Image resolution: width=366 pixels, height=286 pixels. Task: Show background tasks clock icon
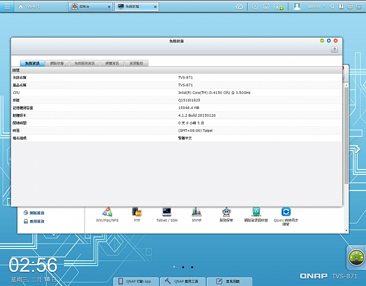[x=255, y=6]
